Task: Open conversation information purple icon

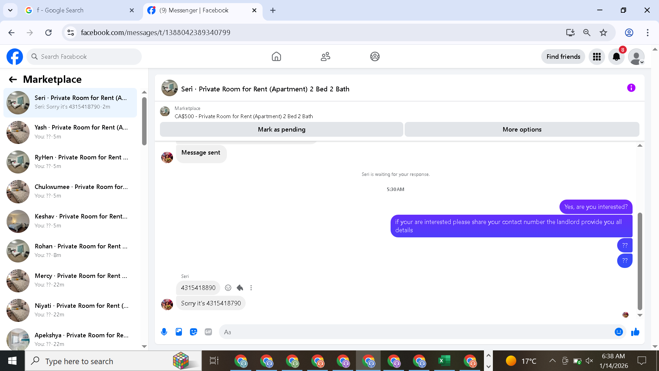Action: coord(631,88)
